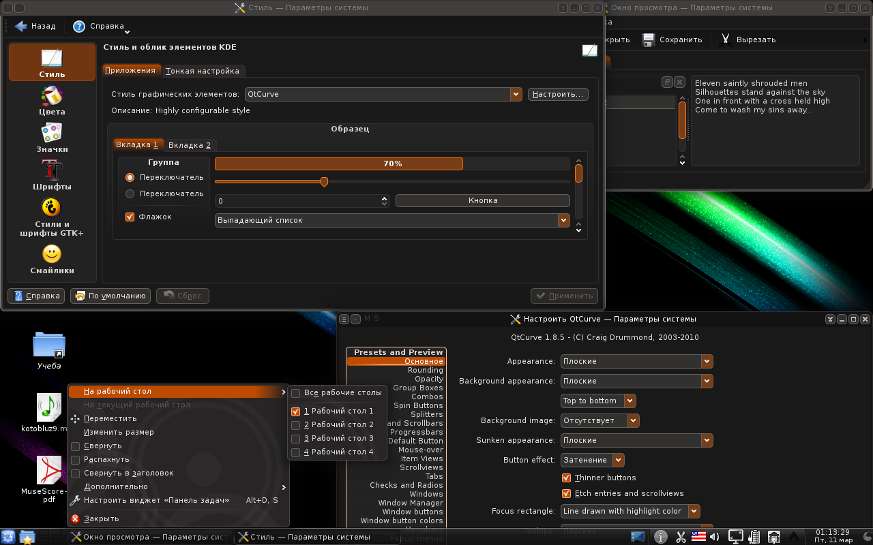Viewport: 873px width, 545px height.
Task: Click the Настроить... button
Action: pos(558,94)
